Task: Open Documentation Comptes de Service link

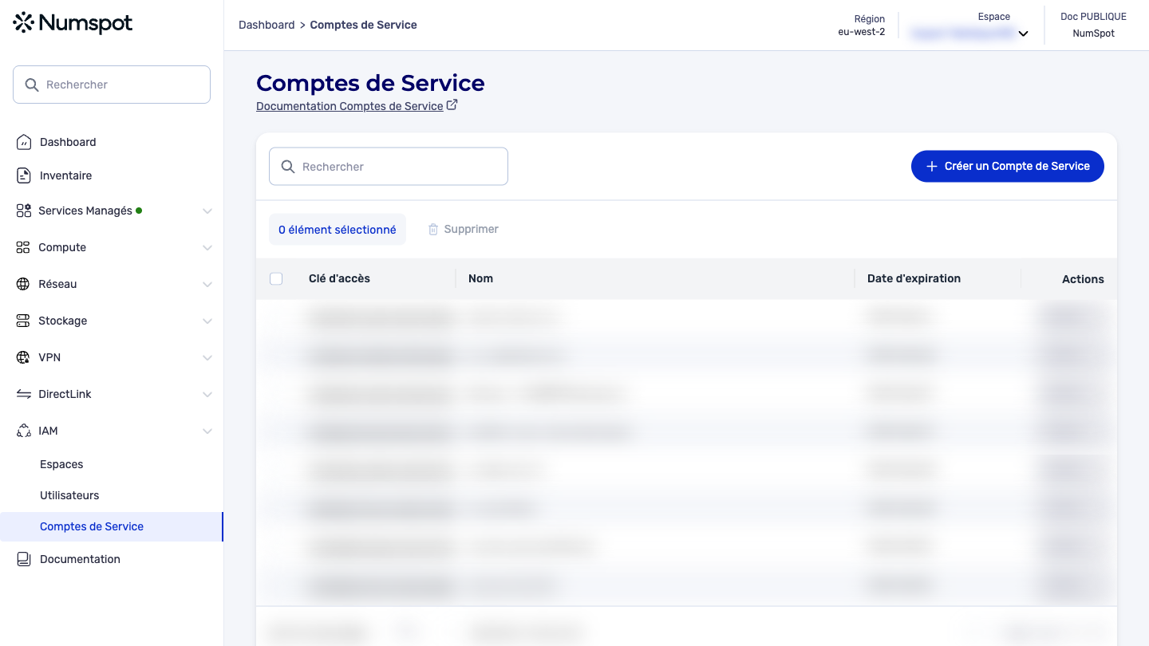Action: point(349,106)
